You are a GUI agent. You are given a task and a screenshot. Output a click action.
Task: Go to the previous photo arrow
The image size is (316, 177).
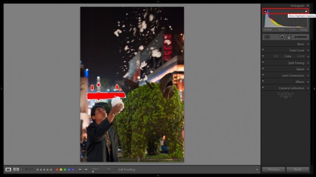[80, 170]
